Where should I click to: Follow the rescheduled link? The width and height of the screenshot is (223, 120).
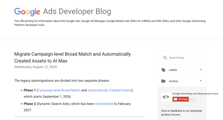104,104
